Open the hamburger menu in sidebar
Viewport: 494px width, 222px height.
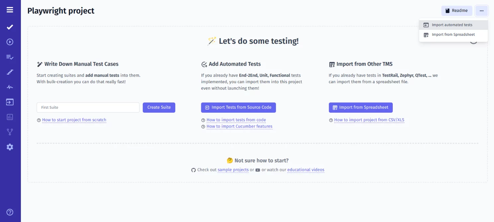[10, 10]
